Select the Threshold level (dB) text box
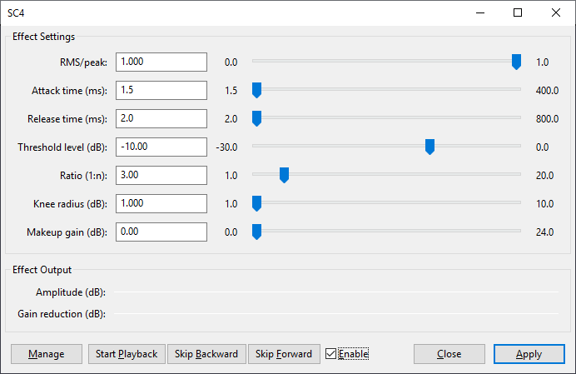The width and height of the screenshot is (576, 374). [x=161, y=147]
